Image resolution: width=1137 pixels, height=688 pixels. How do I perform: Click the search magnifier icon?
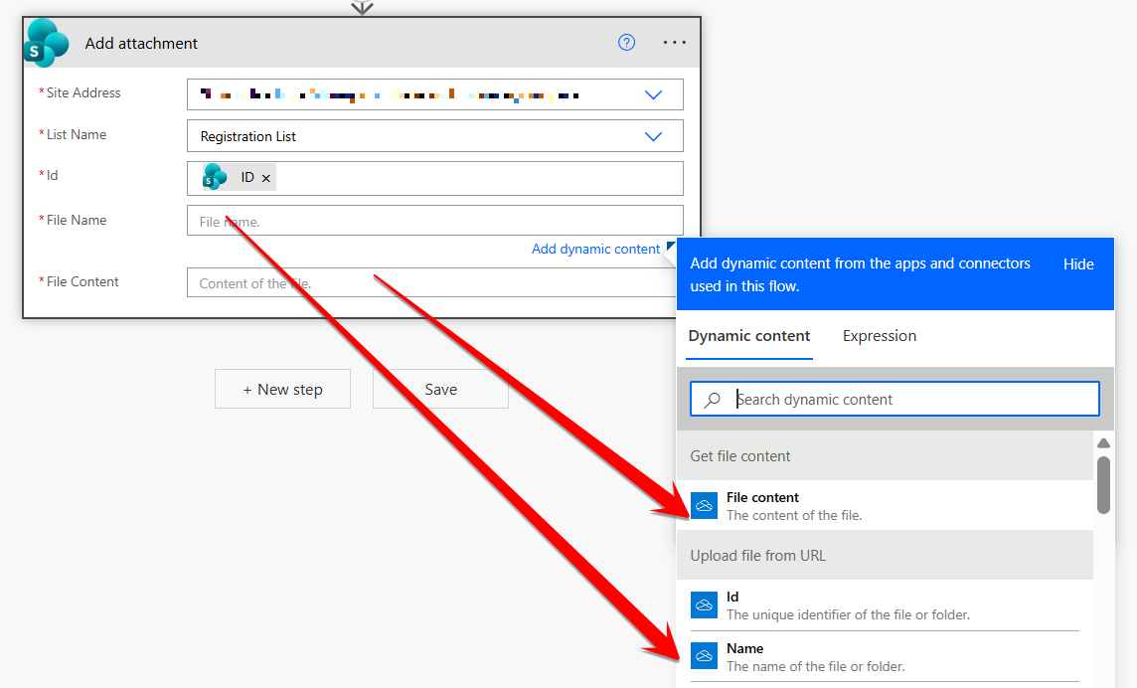coord(712,400)
